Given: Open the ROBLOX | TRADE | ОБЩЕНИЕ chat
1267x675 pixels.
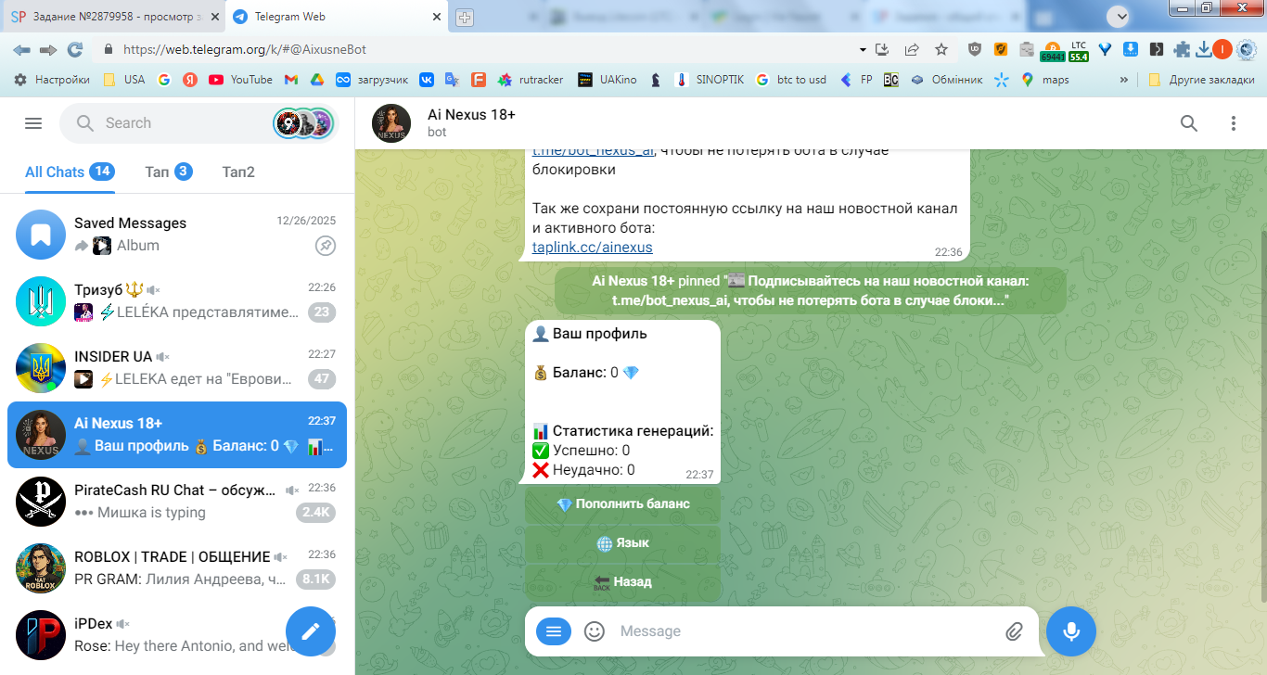Looking at the screenshot, I should pyautogui.click(x=177, y=567).
